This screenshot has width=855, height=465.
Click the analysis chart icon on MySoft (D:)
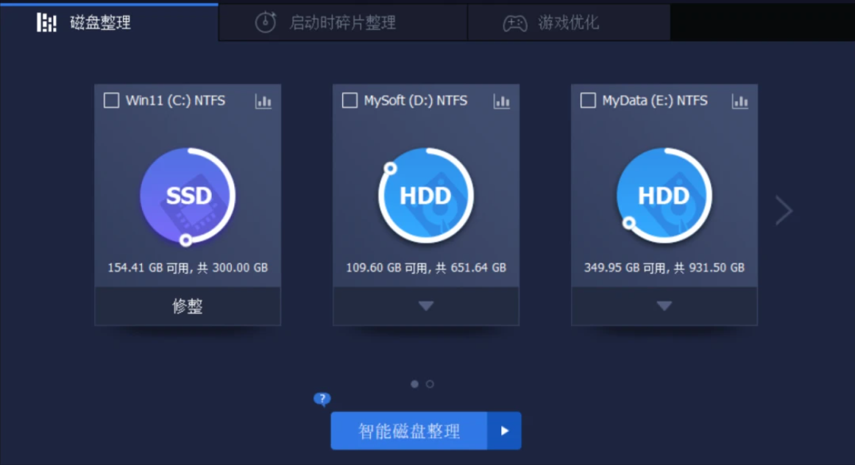coord(501,101)
